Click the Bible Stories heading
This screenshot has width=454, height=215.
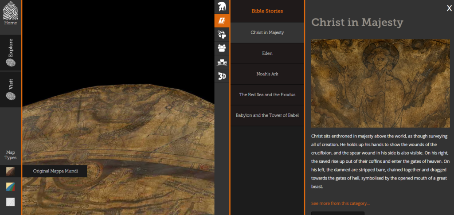[267, 11]
